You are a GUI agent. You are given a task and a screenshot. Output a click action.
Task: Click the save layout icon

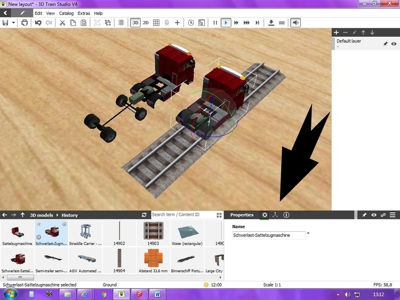pos(5,23)
